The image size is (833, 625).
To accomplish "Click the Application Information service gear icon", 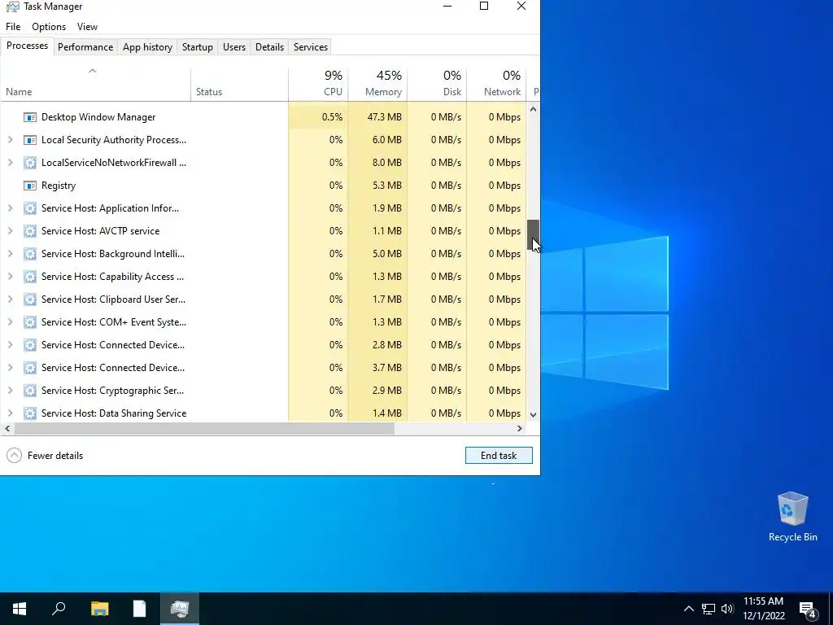I will (30, 208).
